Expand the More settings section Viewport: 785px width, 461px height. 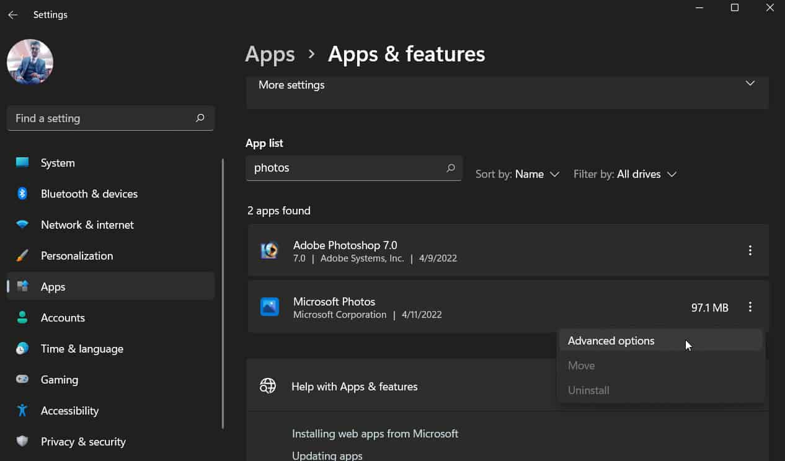(507, 86)
